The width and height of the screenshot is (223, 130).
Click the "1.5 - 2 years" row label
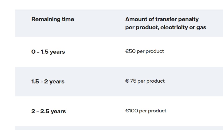pyautogui.click(x=48, y=82)
